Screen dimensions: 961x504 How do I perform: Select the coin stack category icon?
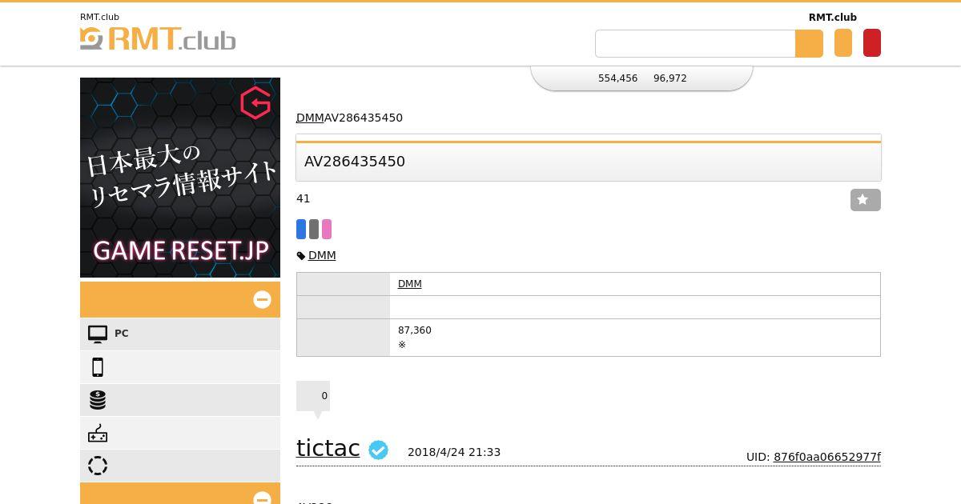(98, 400)
